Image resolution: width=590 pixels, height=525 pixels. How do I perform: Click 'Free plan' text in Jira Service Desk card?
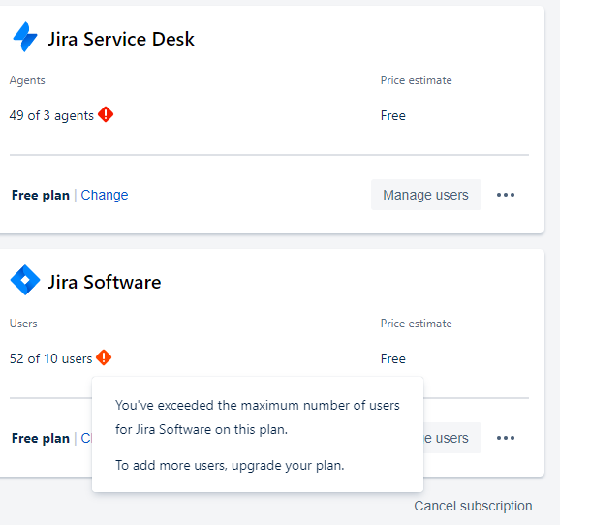coord(41,195)
